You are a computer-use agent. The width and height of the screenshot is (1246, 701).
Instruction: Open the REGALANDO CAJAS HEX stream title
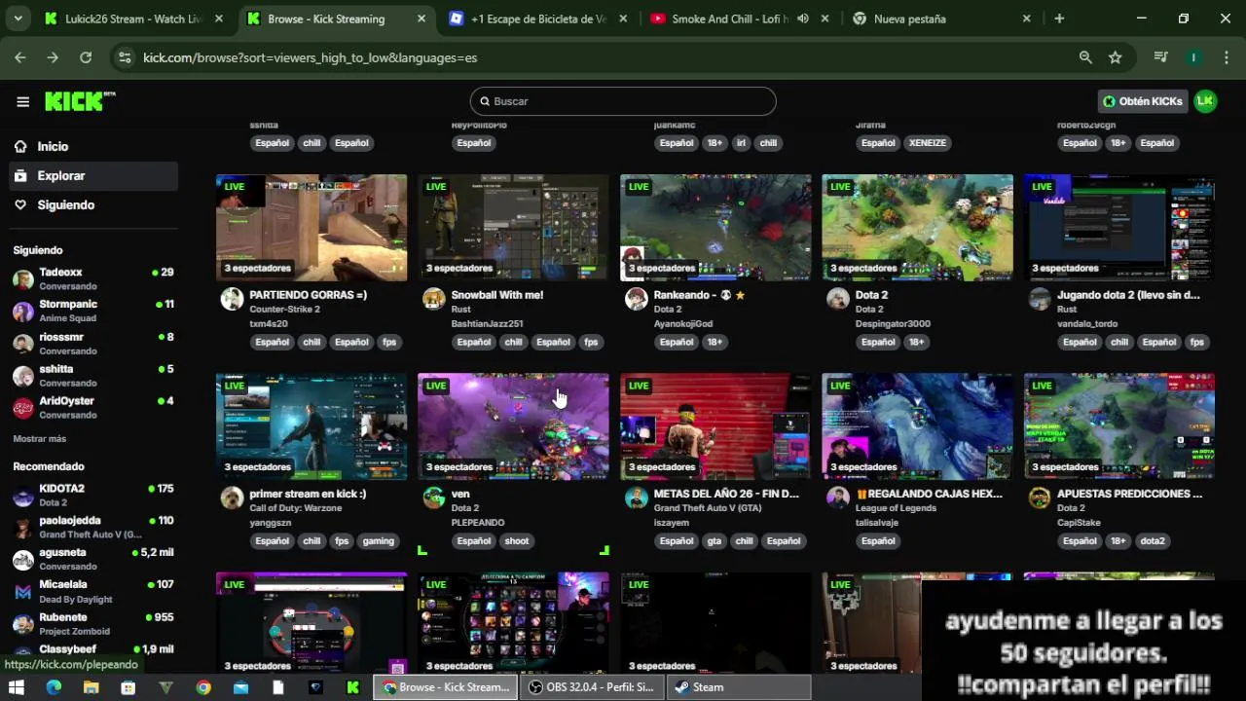pyautogui.click(x=929, y=494)
